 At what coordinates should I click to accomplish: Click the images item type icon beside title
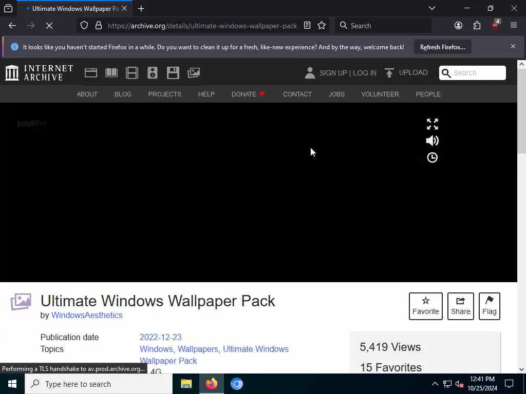coord(21,302)
